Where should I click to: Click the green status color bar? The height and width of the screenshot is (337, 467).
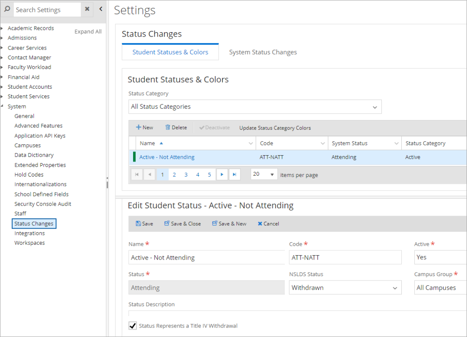pyautogui.click(x=134, y=157)
